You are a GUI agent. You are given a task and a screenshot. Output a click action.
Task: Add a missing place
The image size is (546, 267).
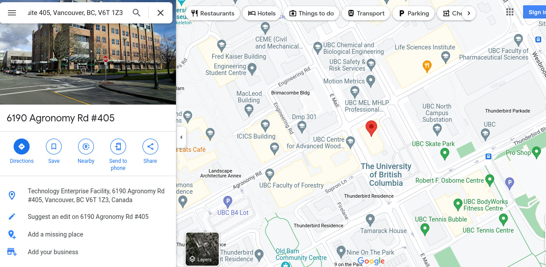(x=88, y=234)
